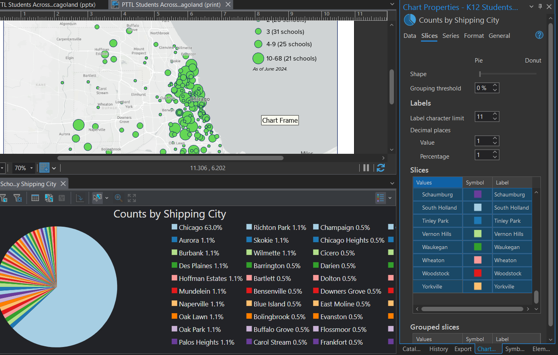Image resolution: width=558 pixels, height=355 pixels.
Task: Select the Donut shape option
Action: pyautogui.click(x=533, y=60)
